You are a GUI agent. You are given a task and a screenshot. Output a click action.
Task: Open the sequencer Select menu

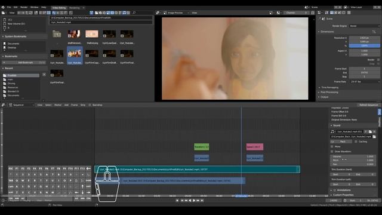[x=48, y=105]
